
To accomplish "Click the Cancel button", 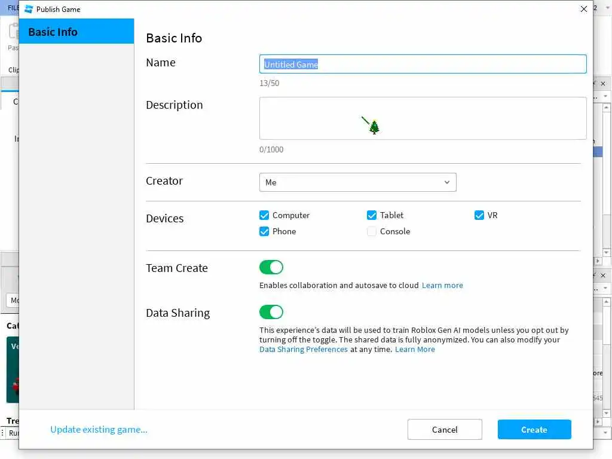I will 445,429.
